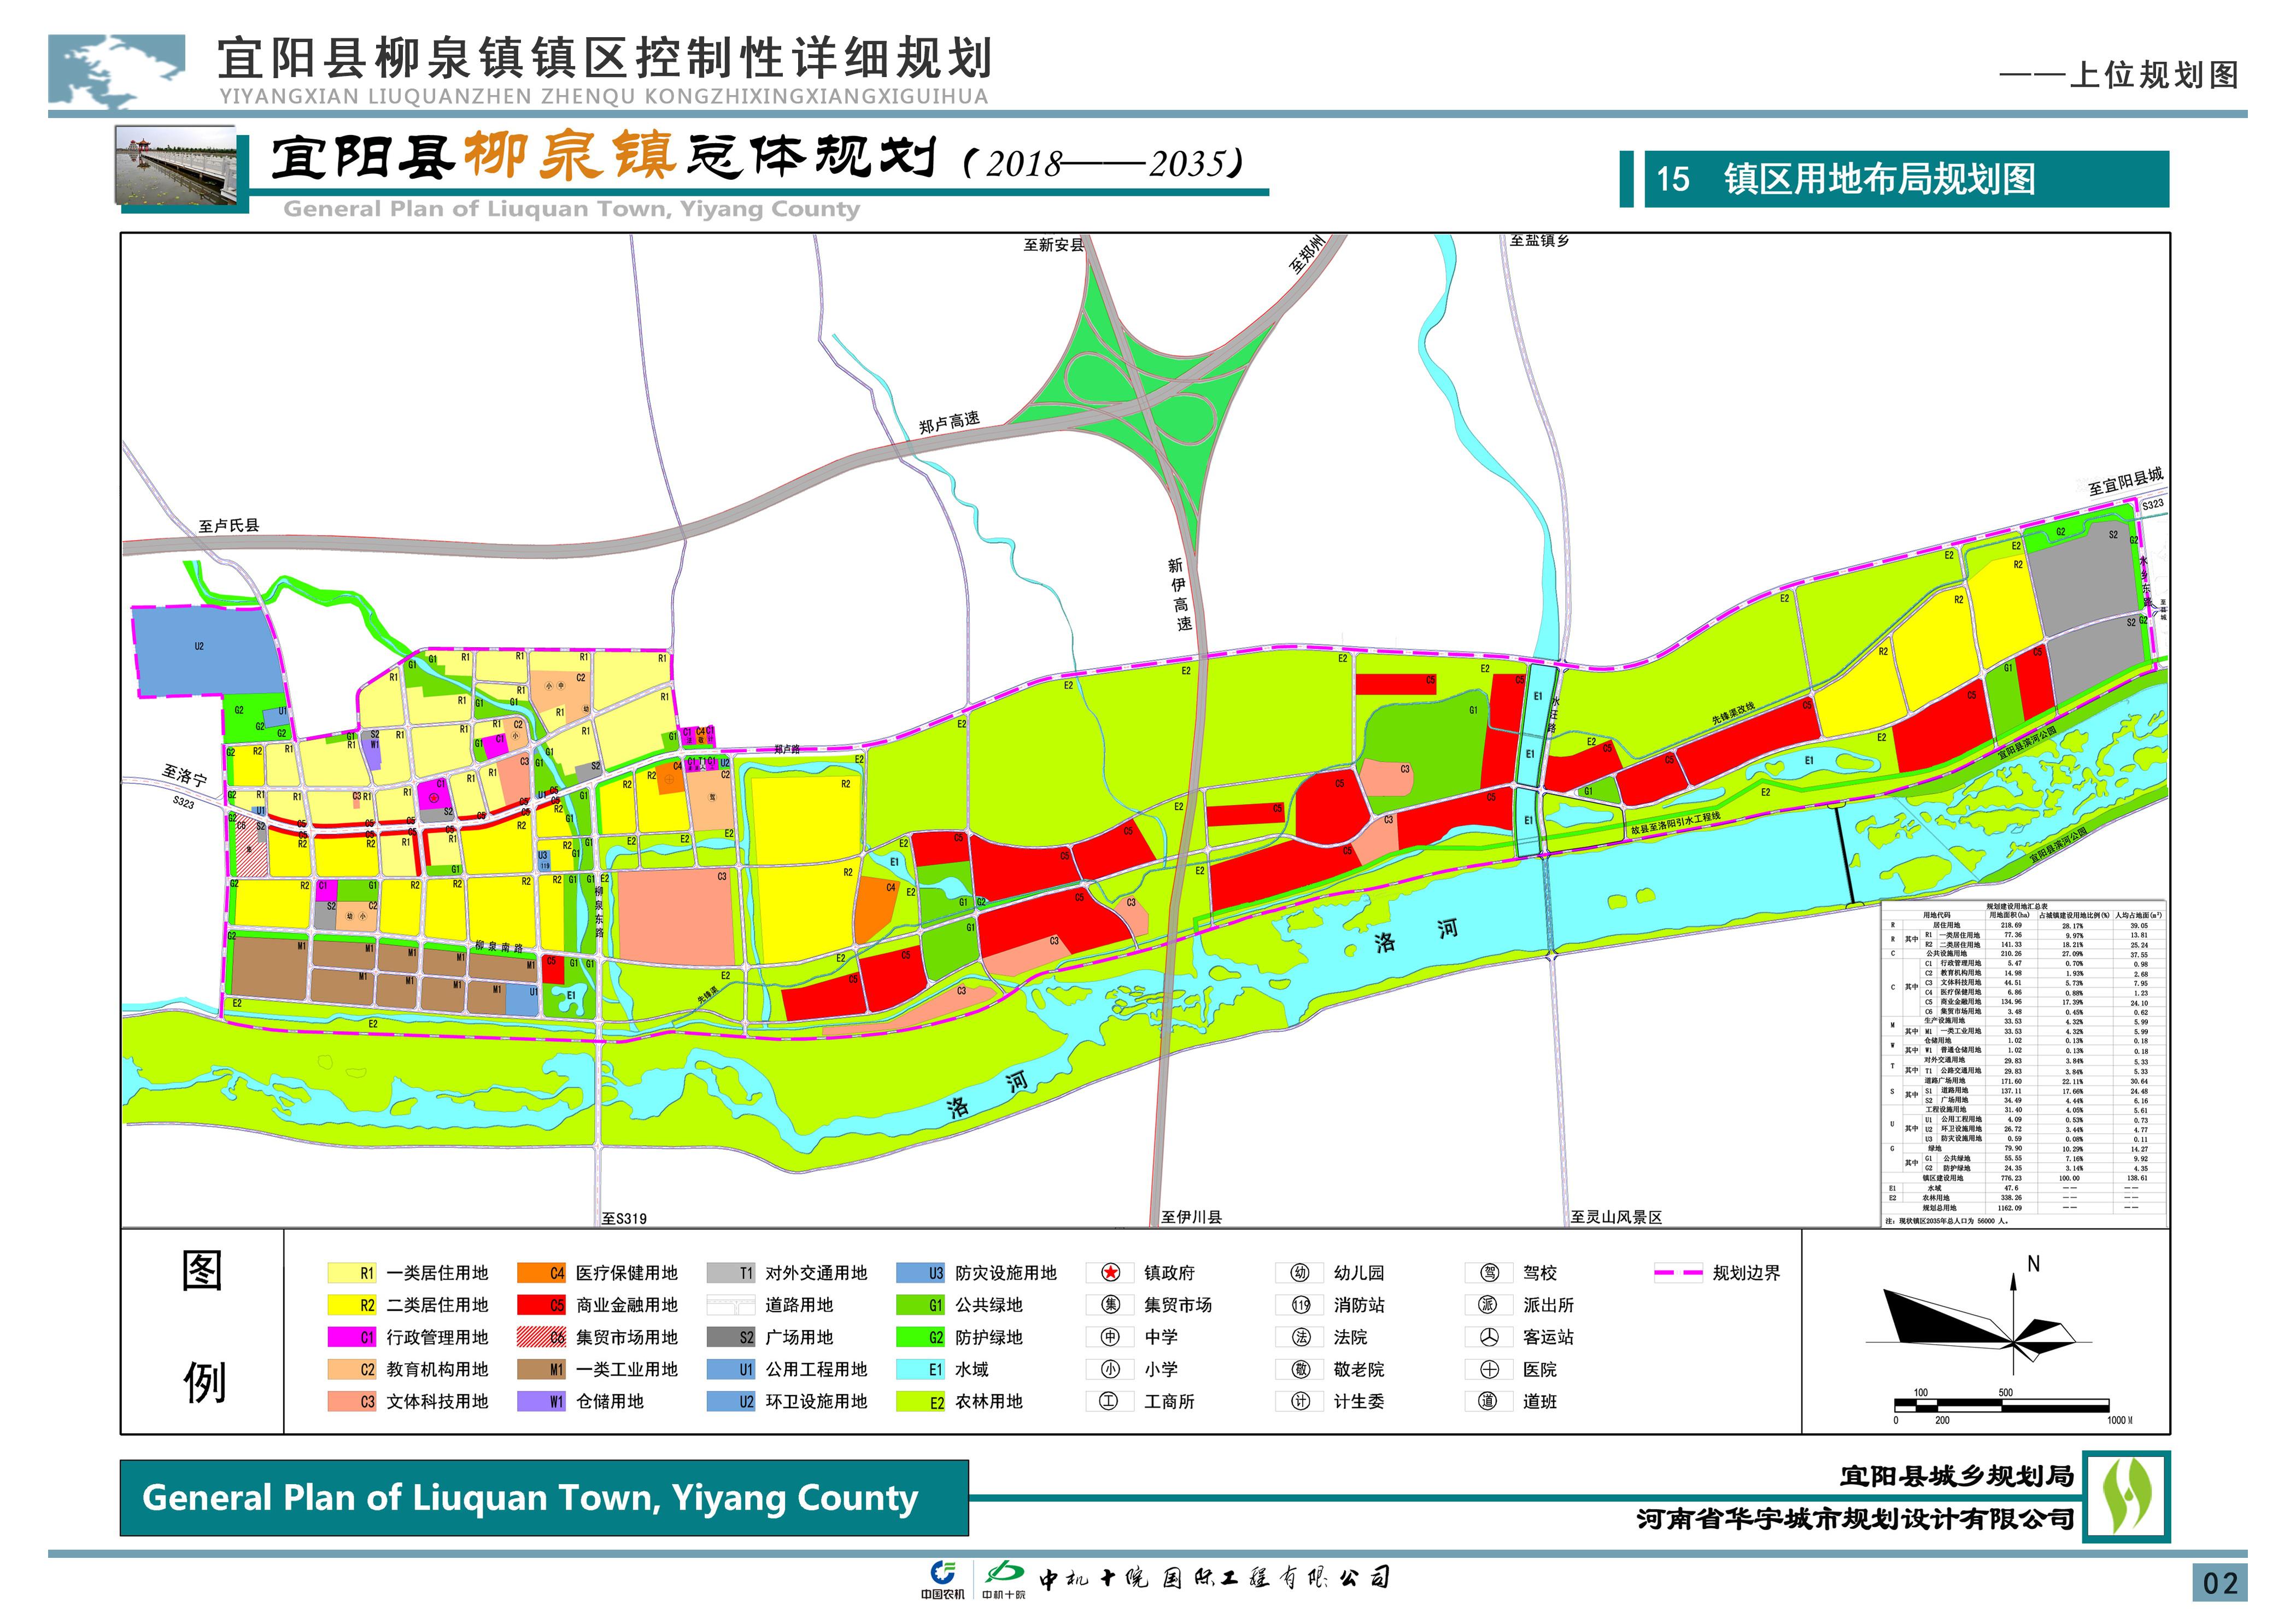Viewport: 2296px width, 1624px height.
Task: Select the W1 仓储用地 purple swatch
Action: click(x=542, y=1401)
